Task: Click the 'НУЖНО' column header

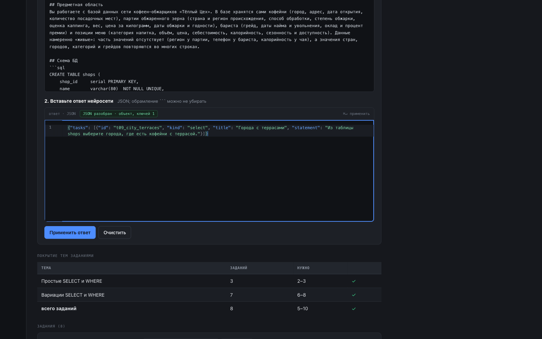Action: (303, 268)
